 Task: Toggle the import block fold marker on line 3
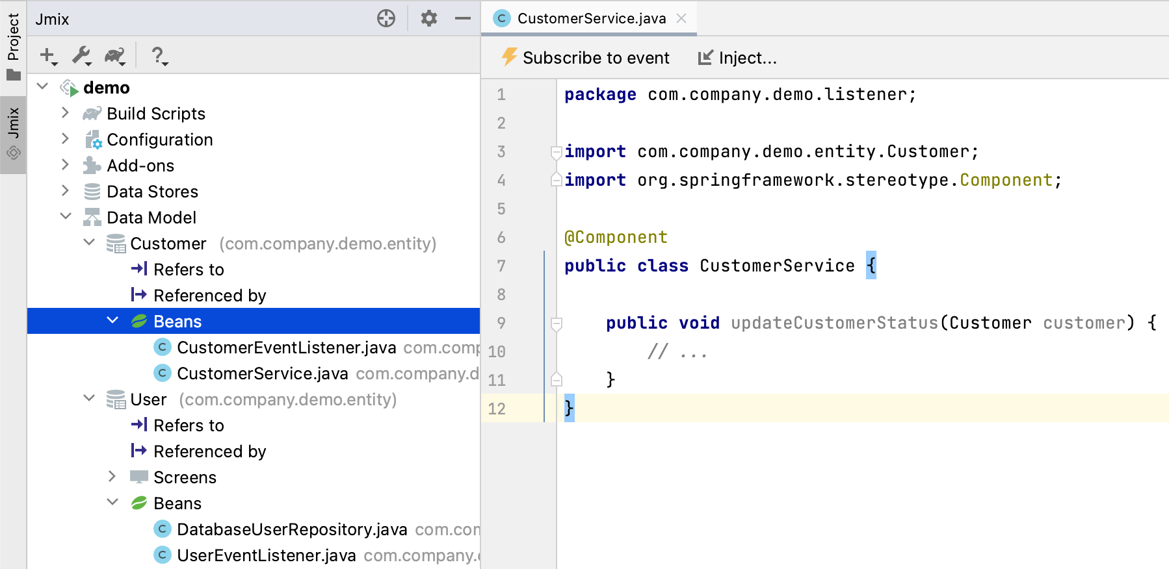pyautogui.click(x=556, y=152)
